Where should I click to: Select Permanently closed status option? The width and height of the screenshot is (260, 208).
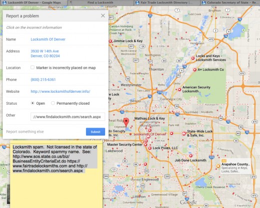pos(53,103)
